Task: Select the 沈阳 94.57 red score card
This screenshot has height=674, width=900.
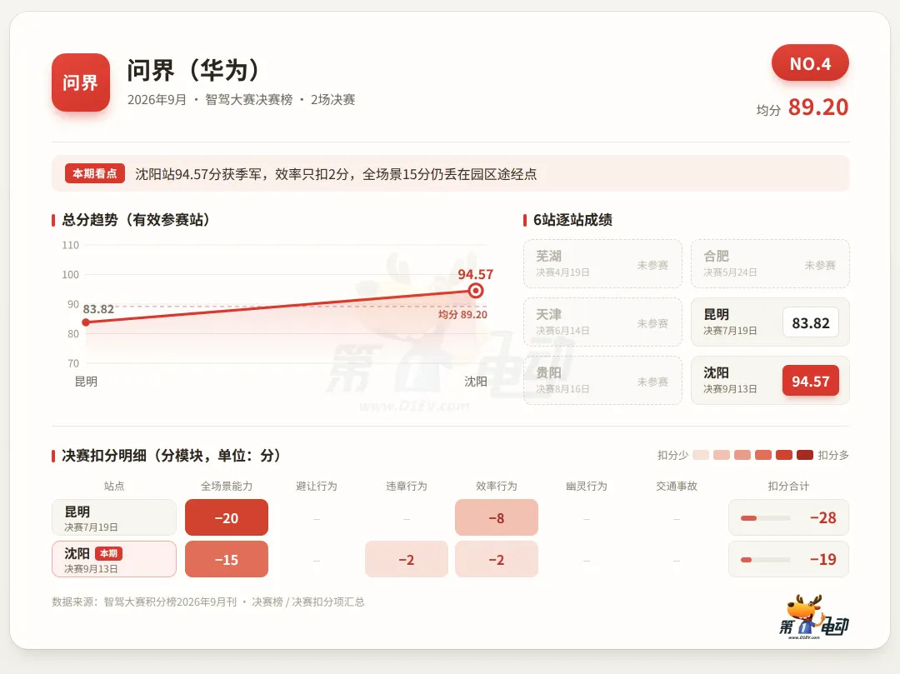Action: tap(770, 380)
